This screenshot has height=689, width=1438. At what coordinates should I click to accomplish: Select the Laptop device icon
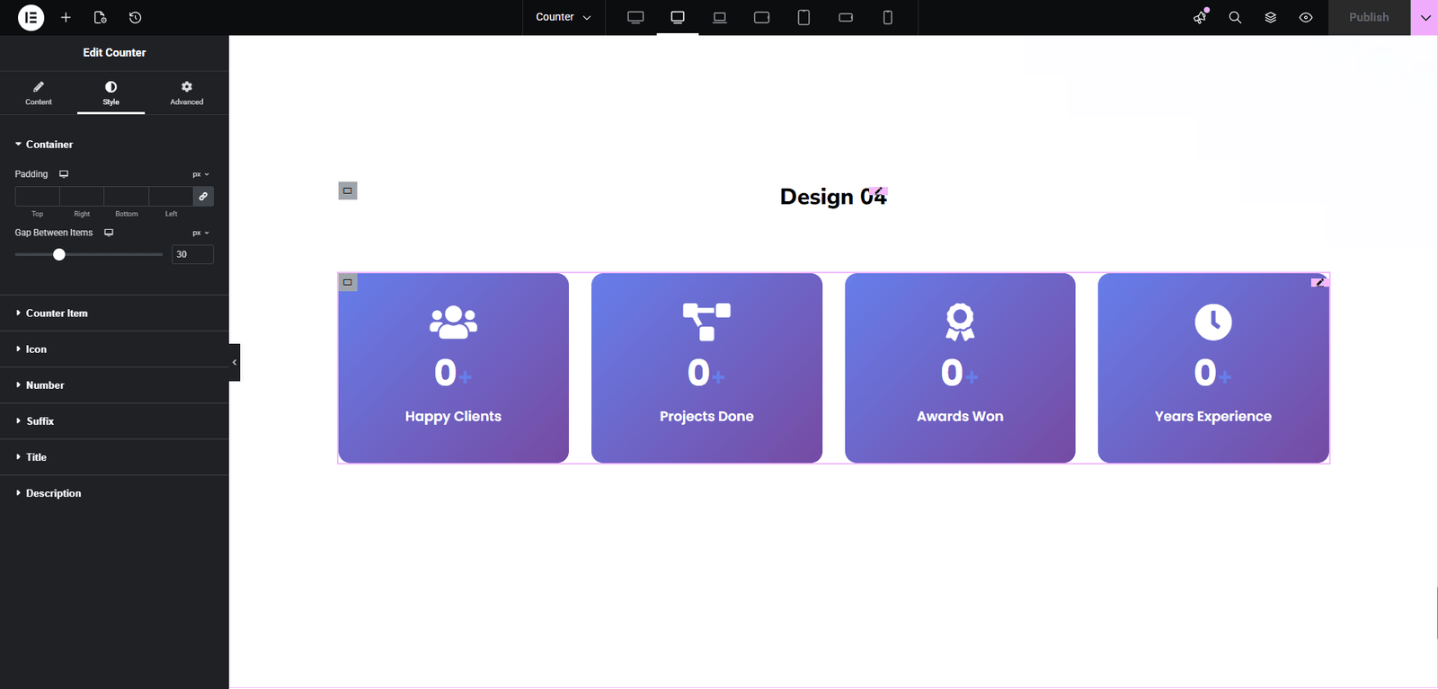point(720,17)
